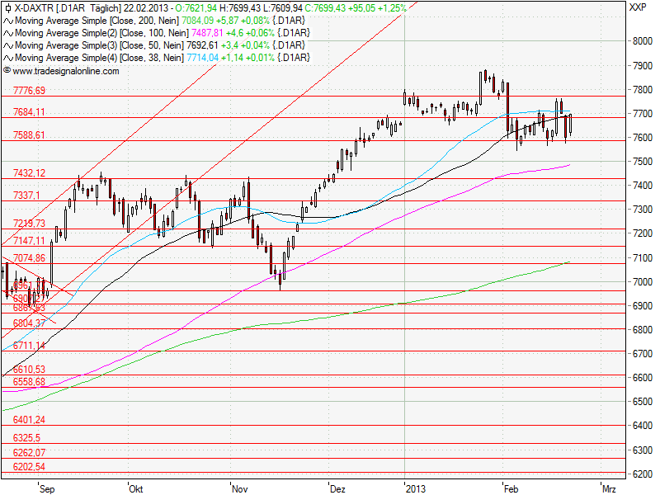Select the Moving Average Simple(4) wave icon

pyautogui.click(x=9, y=57)
